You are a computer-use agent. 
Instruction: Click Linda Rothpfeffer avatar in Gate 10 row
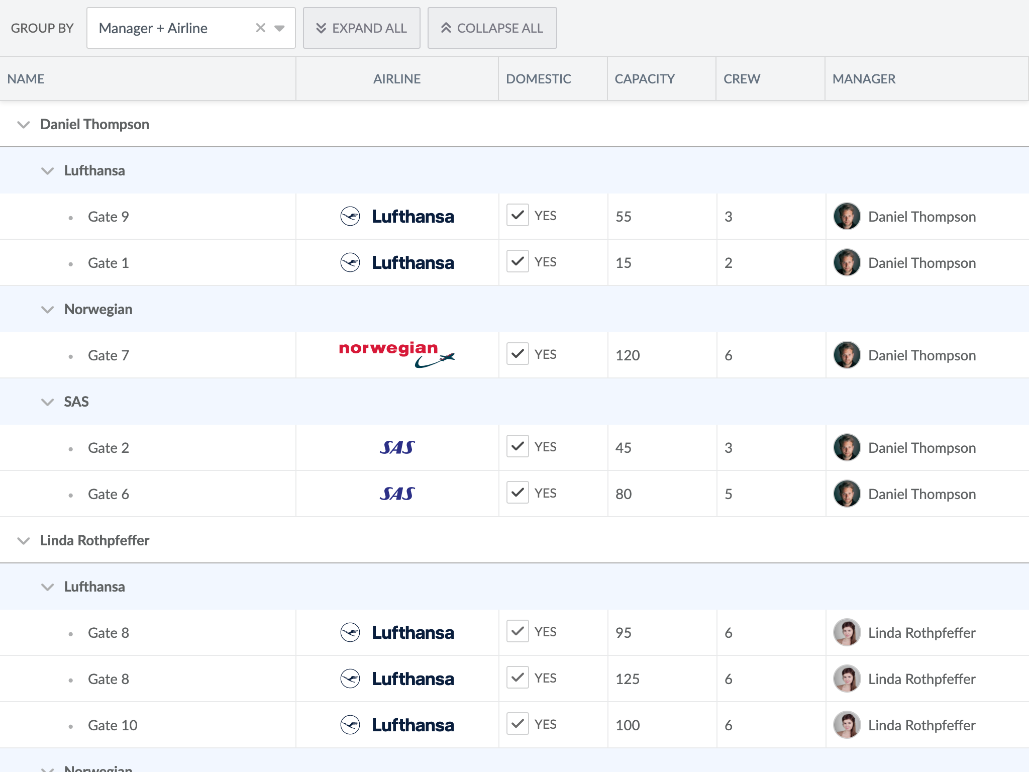click(x=847, y=725)
